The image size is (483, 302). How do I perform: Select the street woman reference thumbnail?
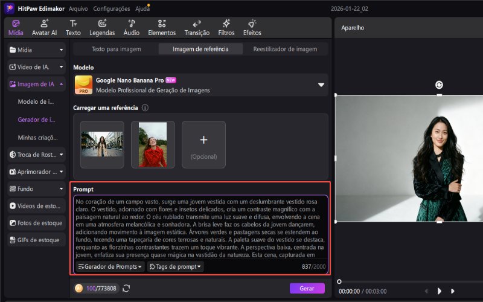click(102, 144)
